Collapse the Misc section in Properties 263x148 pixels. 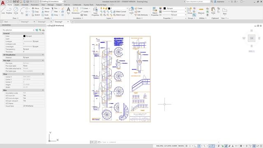tap(43, 90)
